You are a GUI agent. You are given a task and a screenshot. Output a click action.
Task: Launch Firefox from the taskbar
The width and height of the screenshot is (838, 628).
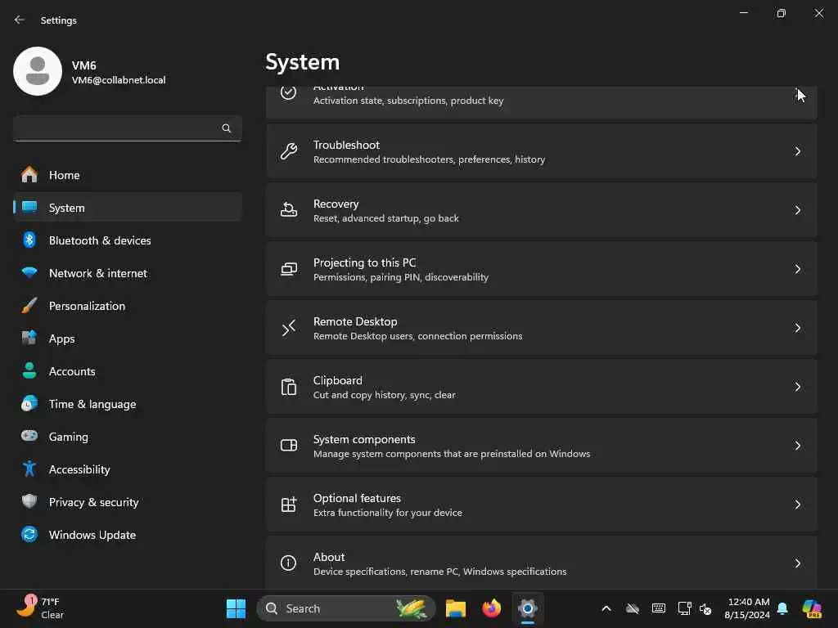tap(491, 608)
